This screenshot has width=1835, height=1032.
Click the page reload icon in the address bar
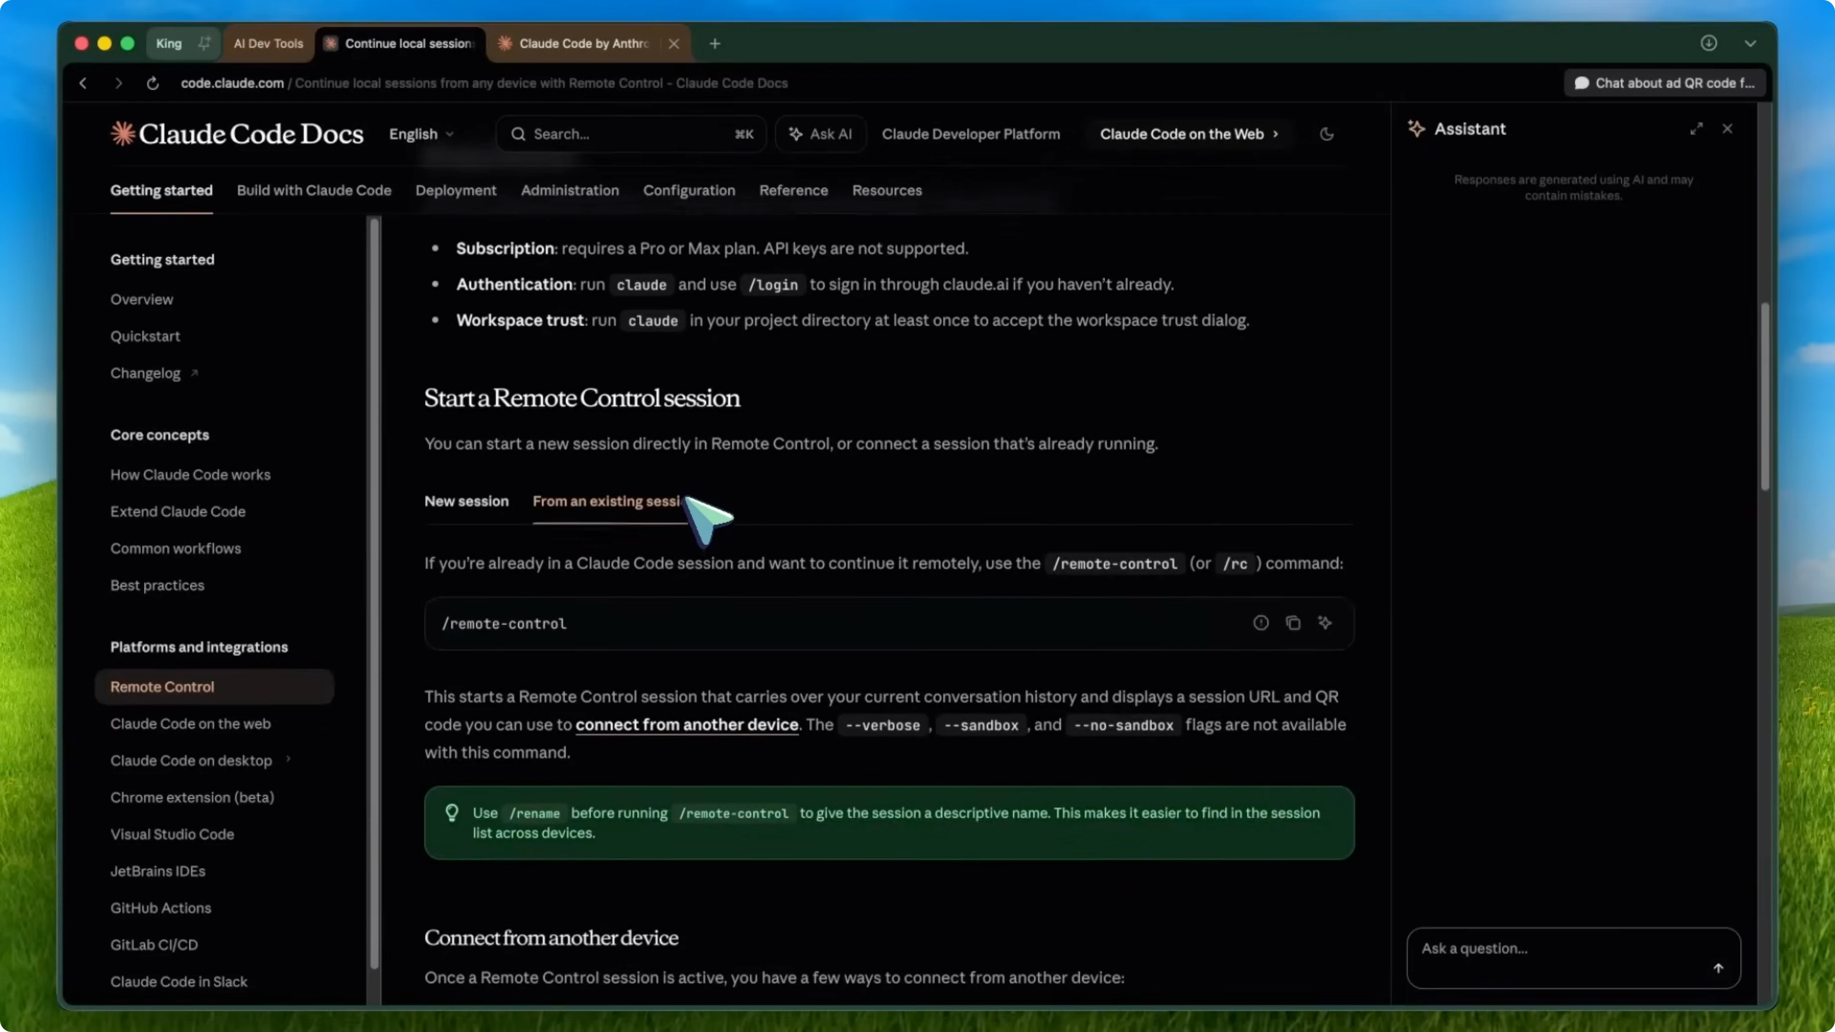pos(152,83)
